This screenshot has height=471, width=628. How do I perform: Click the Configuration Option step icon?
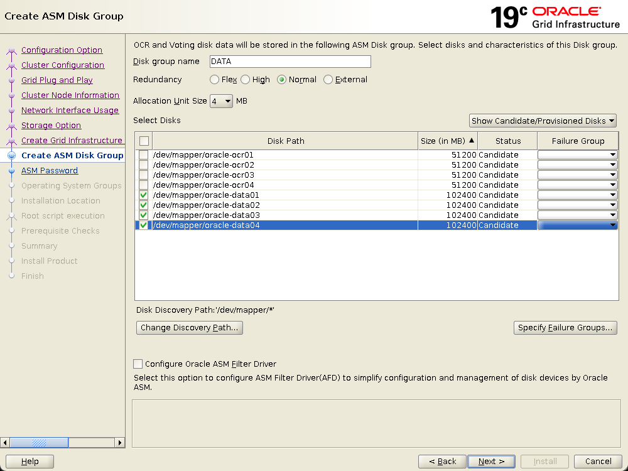(11, 51)
